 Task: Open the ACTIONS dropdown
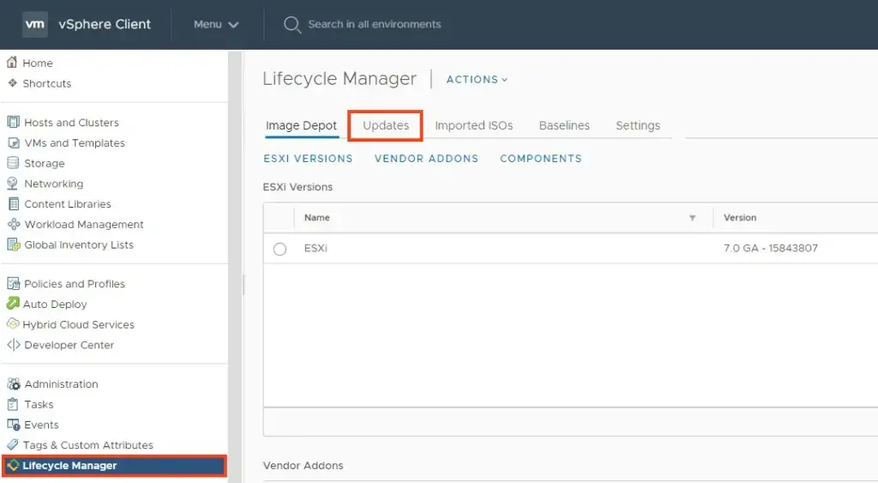tap(477, 80)
